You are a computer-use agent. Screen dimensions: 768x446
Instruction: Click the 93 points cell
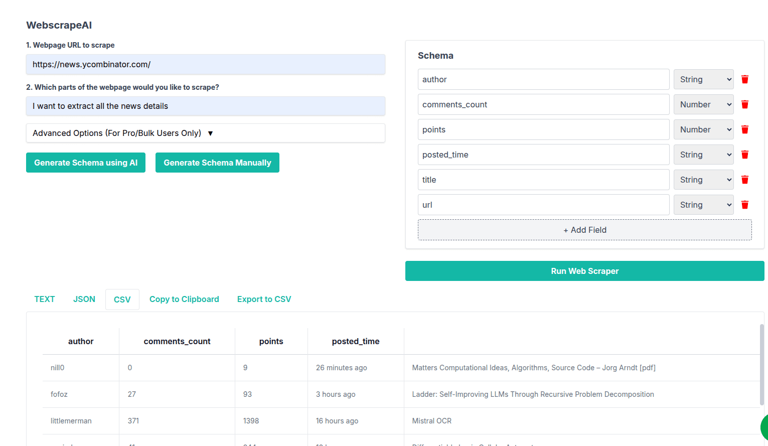271,394
